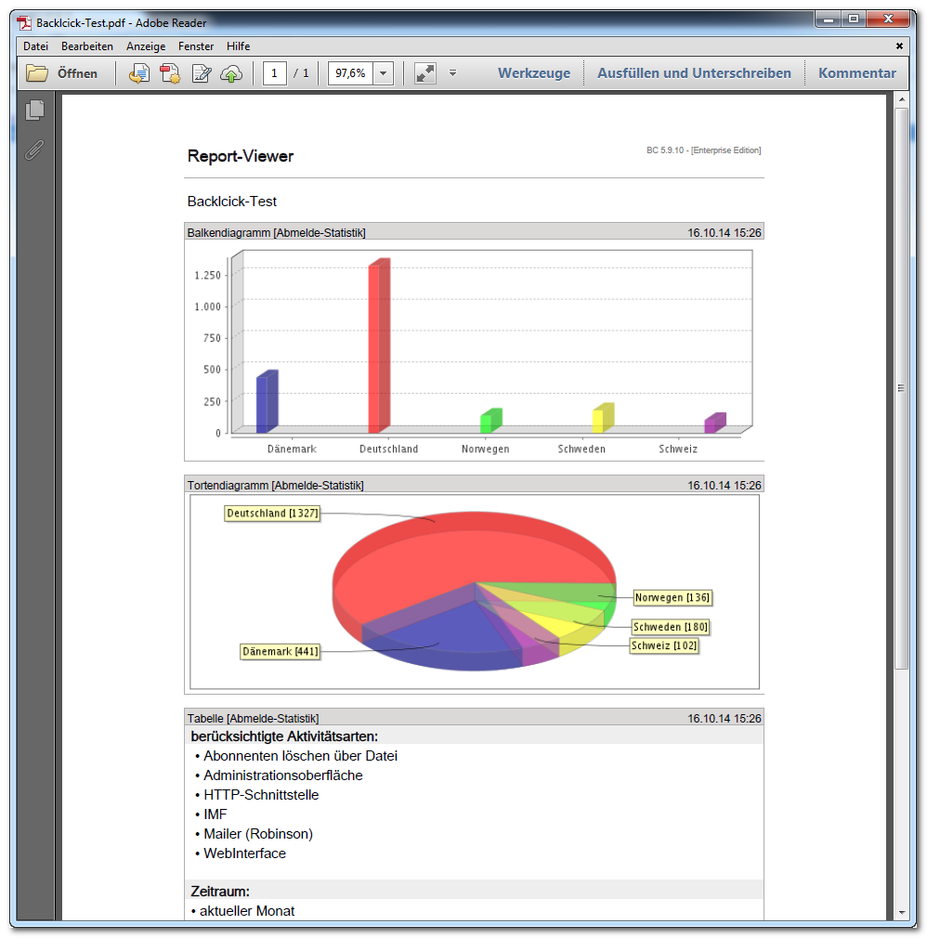The image size is (927, 938).
Task: Toggle the read mode expand arrows icon
Action: [425, 73]
